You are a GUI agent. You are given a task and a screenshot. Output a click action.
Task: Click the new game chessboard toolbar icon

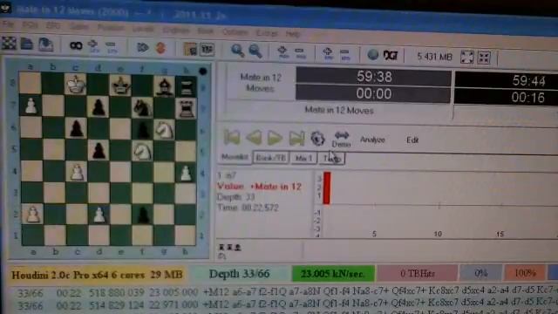pyautogui.click(x=9, y=44)
